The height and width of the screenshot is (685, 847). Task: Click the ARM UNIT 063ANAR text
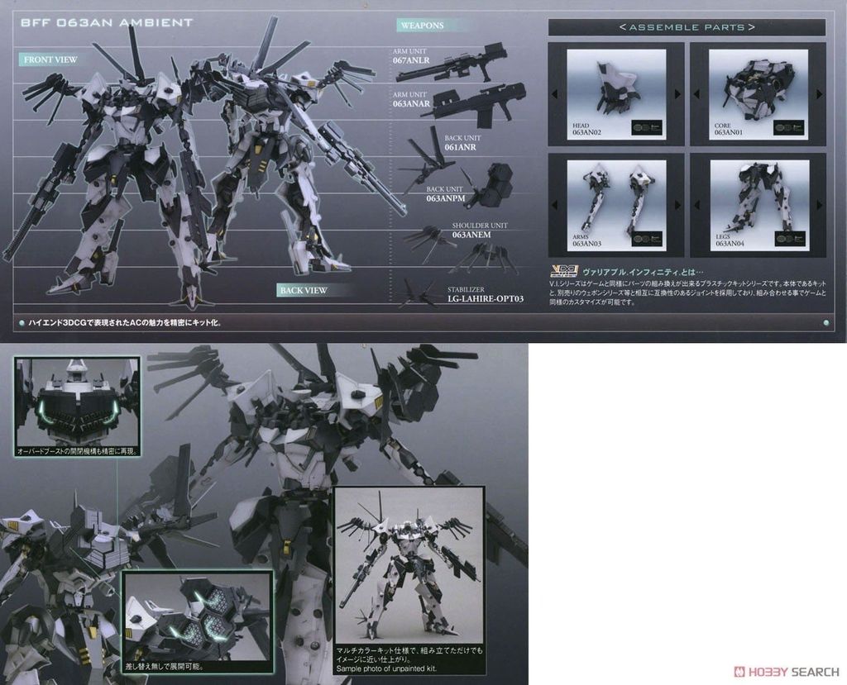412,99
